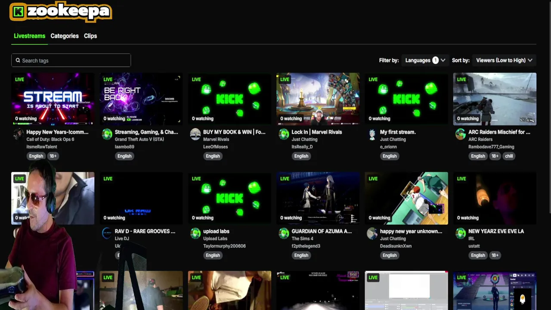
Task: Focus the Search tags field
Action: [x=71, y=60]
